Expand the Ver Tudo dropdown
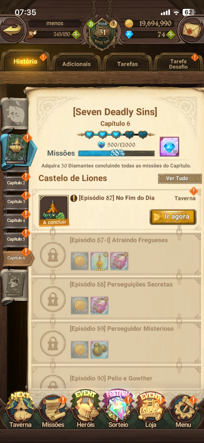This screenshot has height=443, width=204. (180, 178)
